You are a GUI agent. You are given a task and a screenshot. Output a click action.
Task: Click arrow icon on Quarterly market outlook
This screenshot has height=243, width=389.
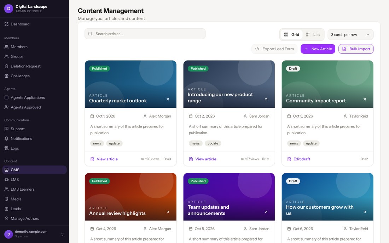pos(168,99)
